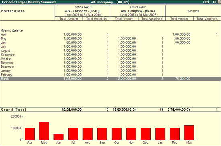The image size is (221, 146).
Task: Click the May bar in the chart
Action: tap(44, 131)
